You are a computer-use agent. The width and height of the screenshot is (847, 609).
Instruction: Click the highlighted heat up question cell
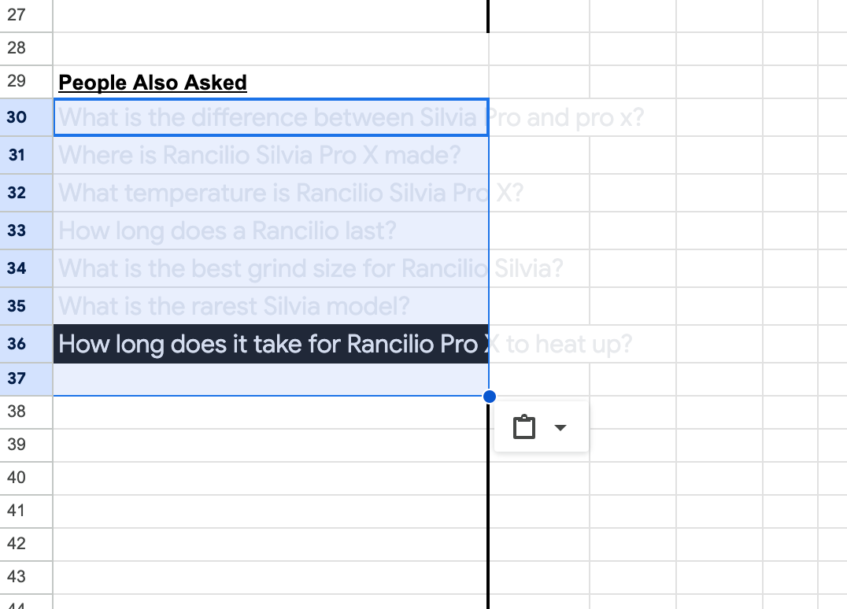click(271, 344)
